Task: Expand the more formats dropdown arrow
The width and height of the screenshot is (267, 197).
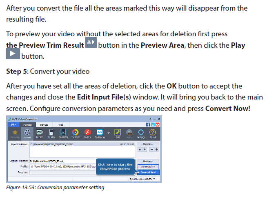Action: pos(109,133)
